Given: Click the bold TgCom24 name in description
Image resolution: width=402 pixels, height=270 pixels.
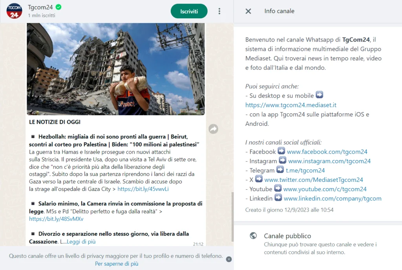Looking at the screenshot, I should click(356, 40).
